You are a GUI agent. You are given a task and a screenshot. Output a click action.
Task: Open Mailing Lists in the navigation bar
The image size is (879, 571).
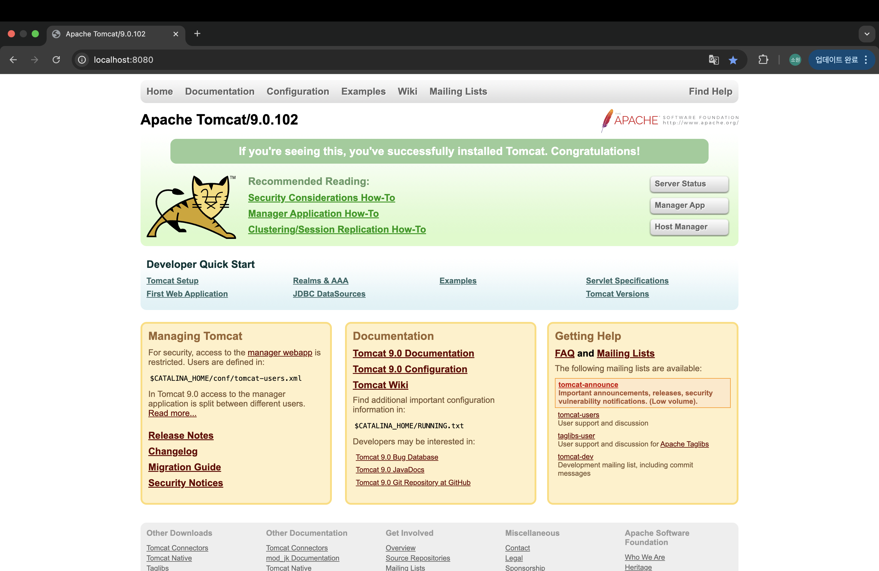[458, 91]
